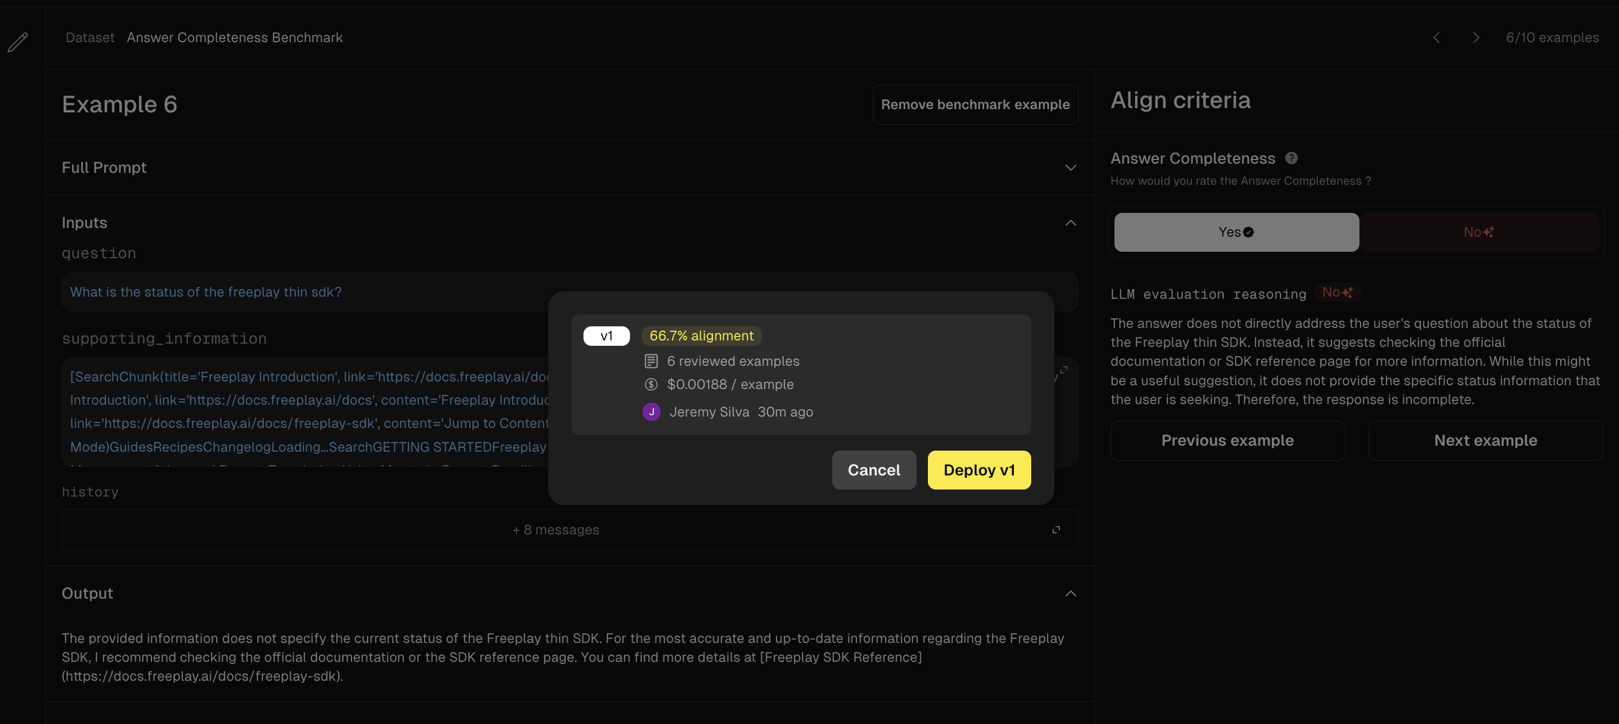Collapse the Inputs section
Screen dimensions: 1619x724
pyautogui.click(x=1070, y=223)
